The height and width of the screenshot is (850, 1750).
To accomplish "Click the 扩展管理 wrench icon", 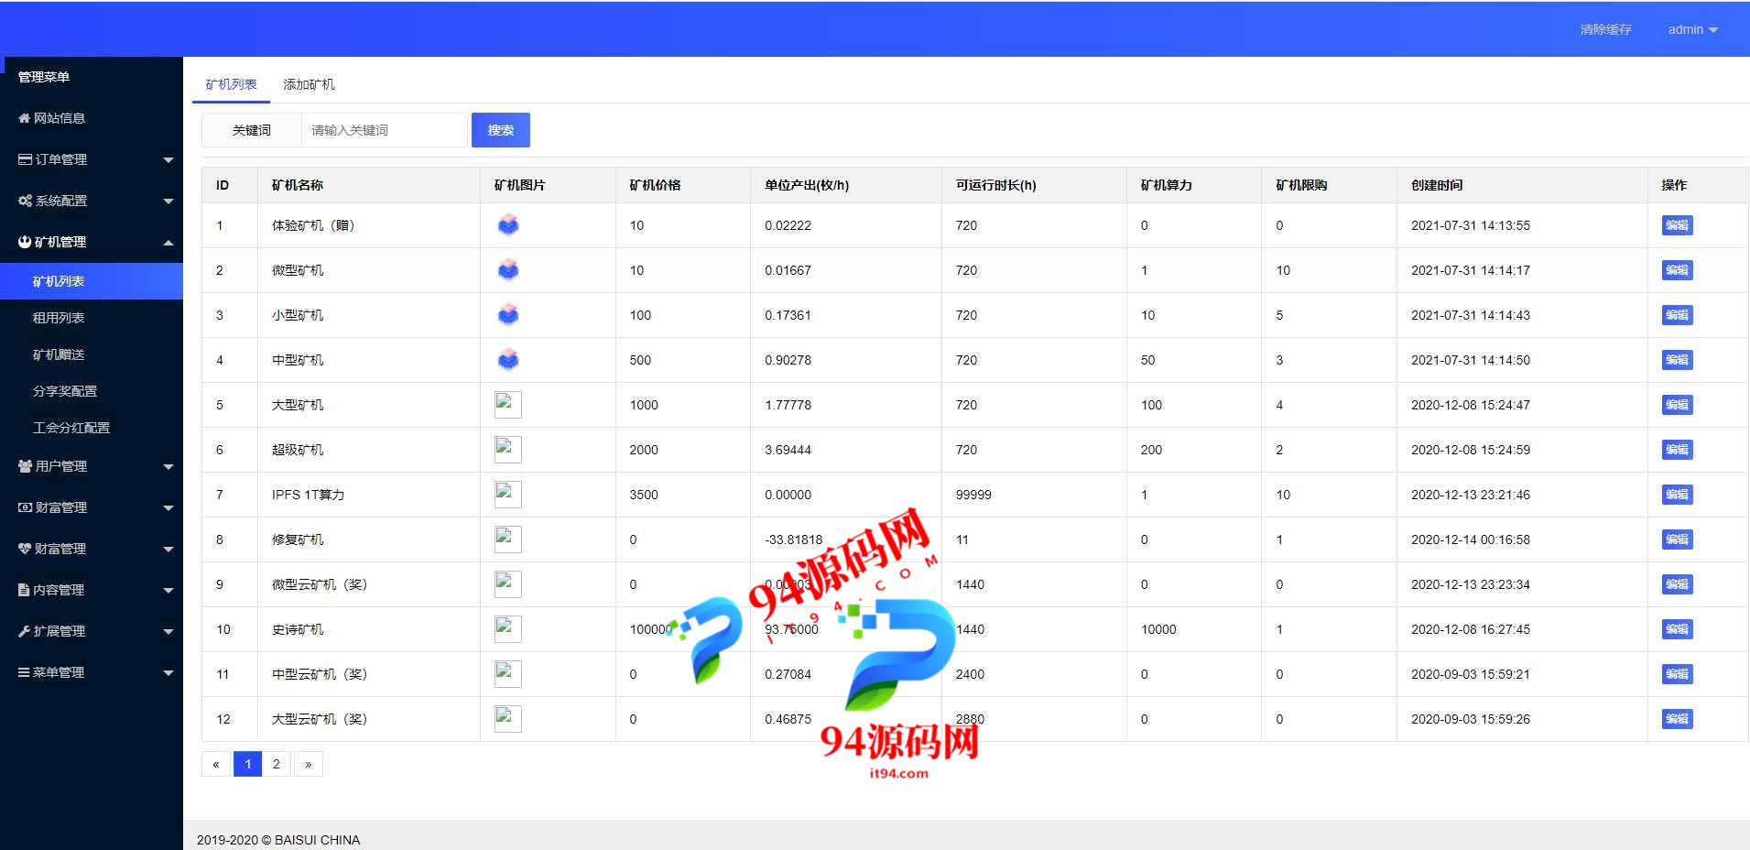I will pyautogui.click(x=25, y=631).
